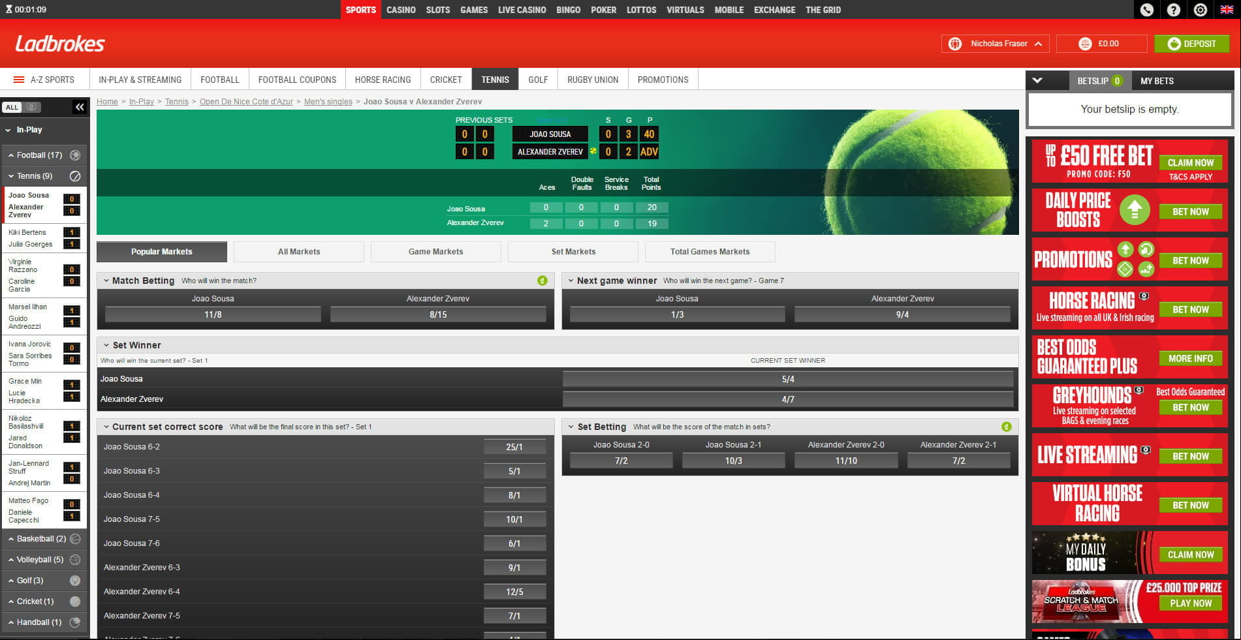This screenshot has height=640, width=1241.
Task: Collapse the sidebar with double-chevron icon
Action: (x=80, y=107)
